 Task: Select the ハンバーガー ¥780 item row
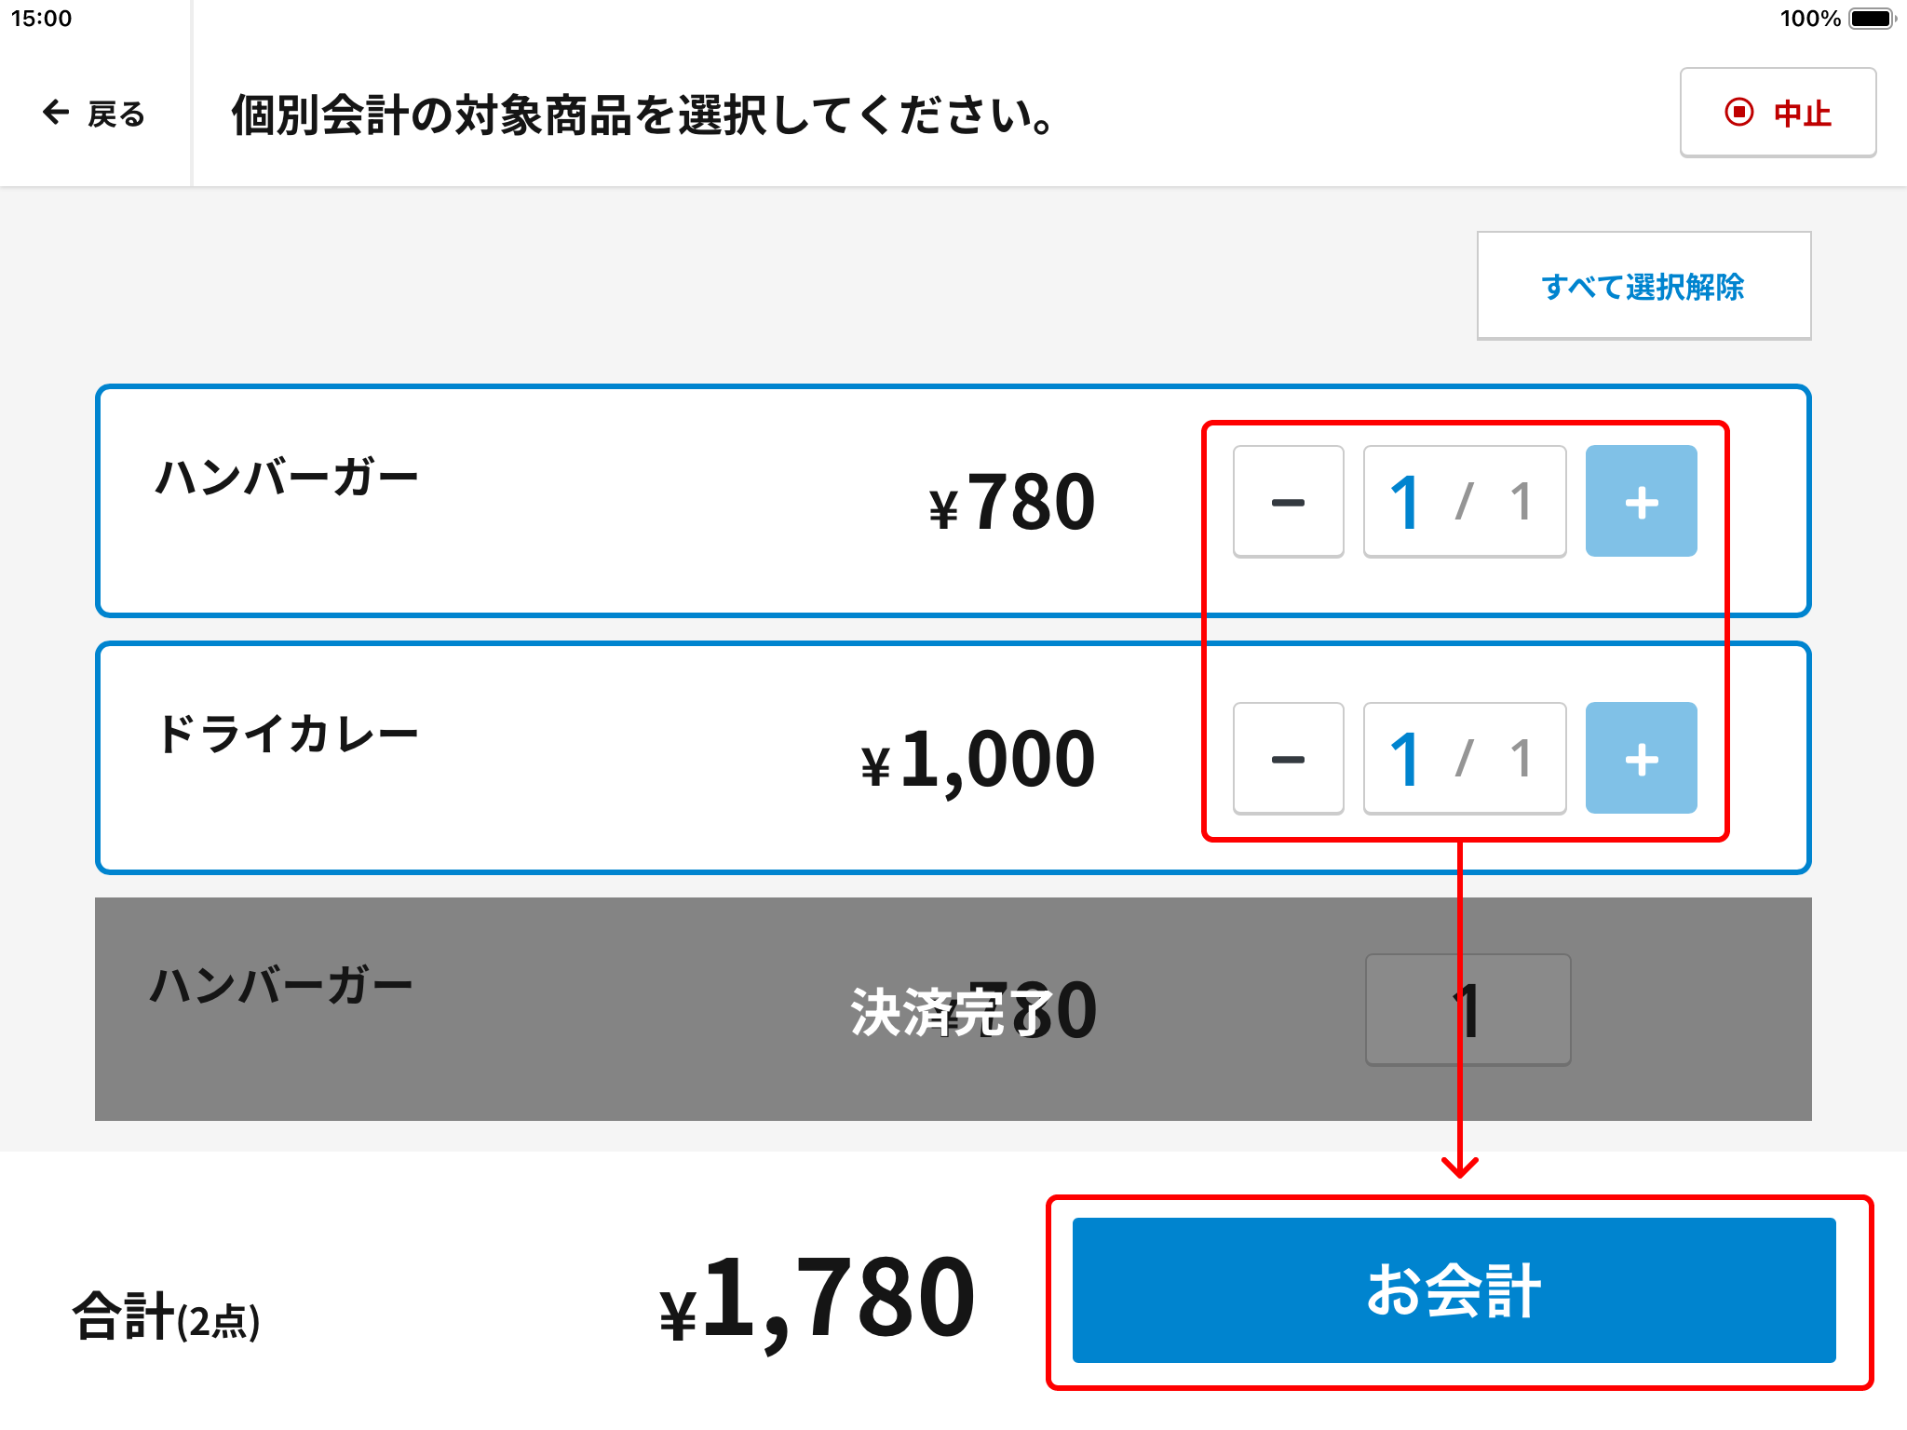pyautogui.click(x=953, y=501)
